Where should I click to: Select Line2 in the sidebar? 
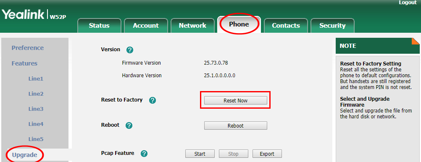36,94
